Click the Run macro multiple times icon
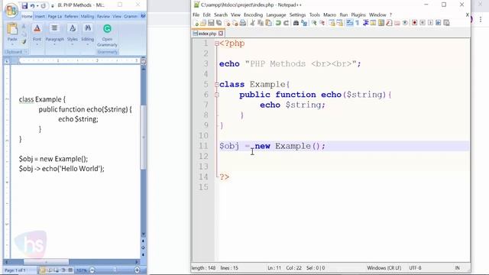 (438, 23)
